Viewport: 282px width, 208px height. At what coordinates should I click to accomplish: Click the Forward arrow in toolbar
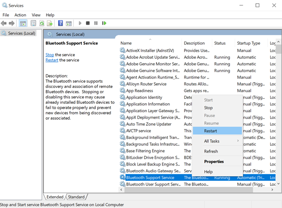click(12, 23)
